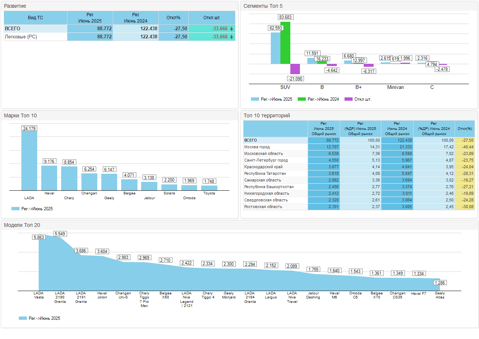The image size is (479, 339).
Task: Click the 2.983 Changan Uni-S data label
Action: click(123, 257)
